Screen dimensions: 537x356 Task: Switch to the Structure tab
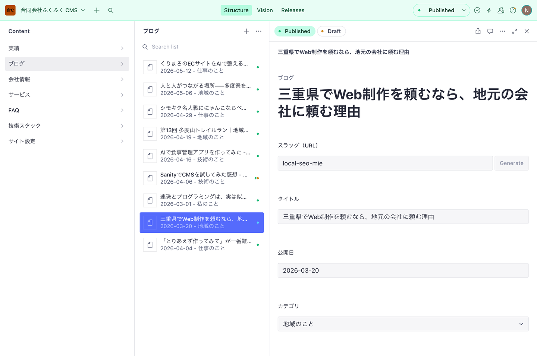point(236,10)
